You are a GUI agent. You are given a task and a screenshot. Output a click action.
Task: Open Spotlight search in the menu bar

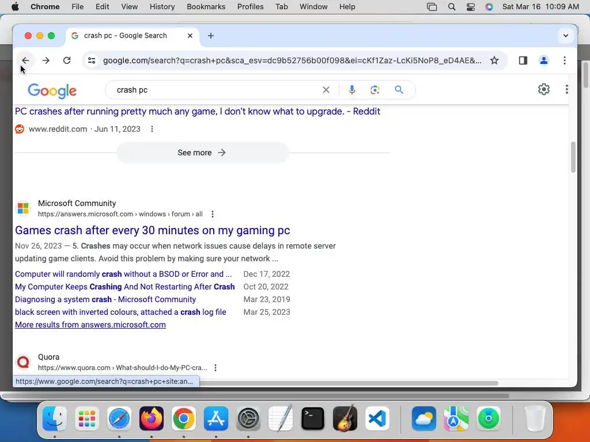(452, 7)
